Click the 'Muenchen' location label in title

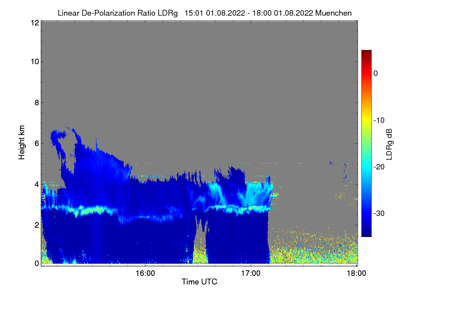point(333,13)
